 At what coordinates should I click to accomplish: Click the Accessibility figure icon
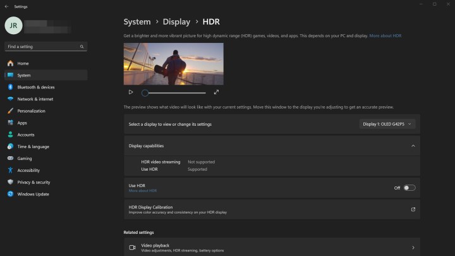tap(11, 171)
